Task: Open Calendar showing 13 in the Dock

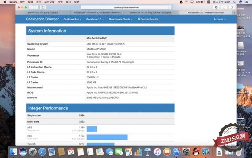Action: tap(71, 152)
